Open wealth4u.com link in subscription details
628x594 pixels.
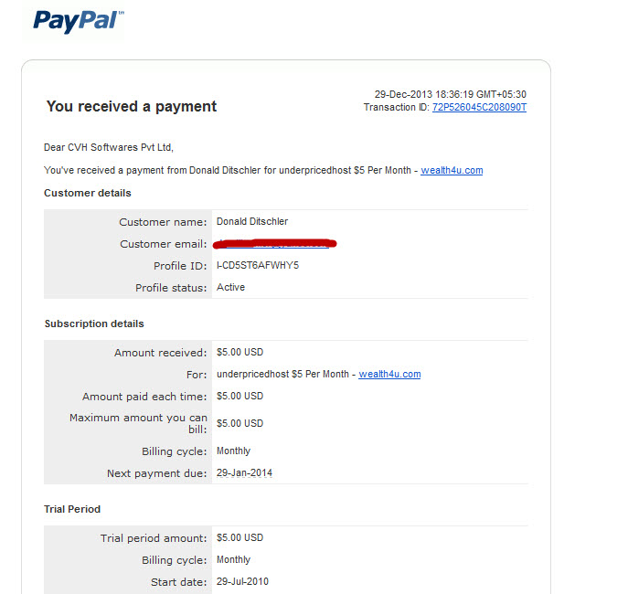(389, 374)
